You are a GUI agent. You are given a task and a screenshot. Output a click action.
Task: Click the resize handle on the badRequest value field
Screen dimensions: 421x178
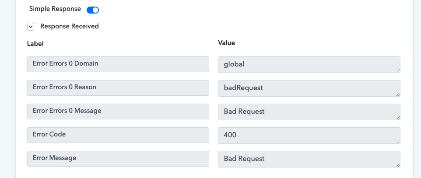tap(398, 94)
